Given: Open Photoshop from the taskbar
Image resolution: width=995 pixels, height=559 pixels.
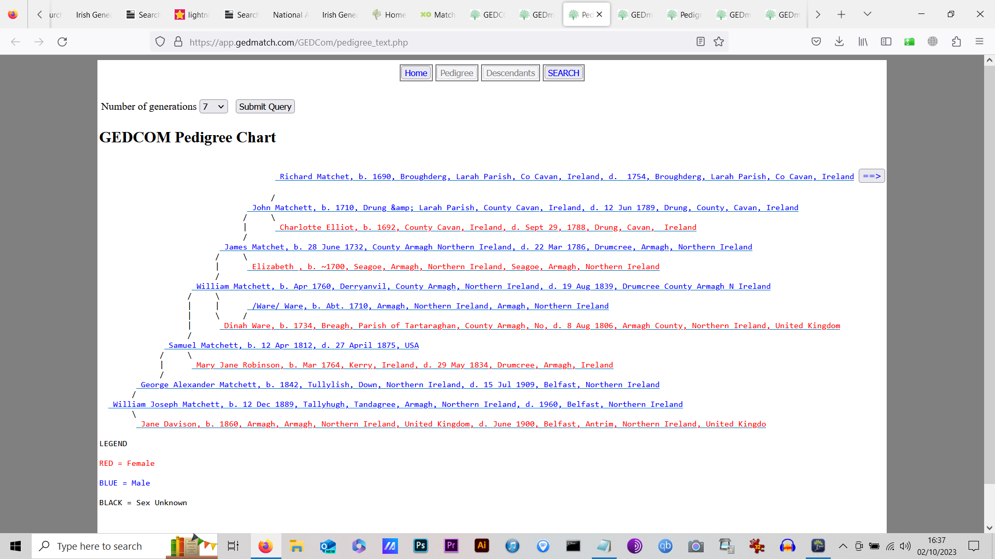Looking at the screenshot, I should 420,546.
